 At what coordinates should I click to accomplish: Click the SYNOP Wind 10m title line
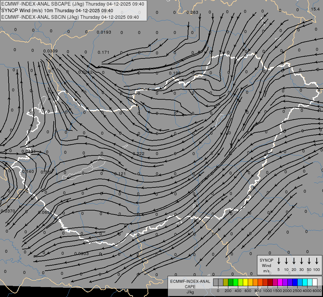(57, 11)
